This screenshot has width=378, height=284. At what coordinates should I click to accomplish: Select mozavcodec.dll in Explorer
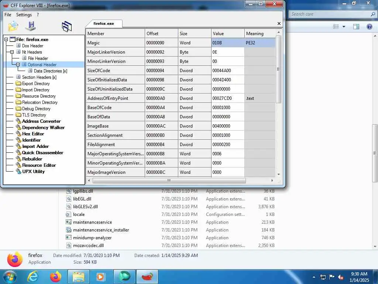(89, 246)
